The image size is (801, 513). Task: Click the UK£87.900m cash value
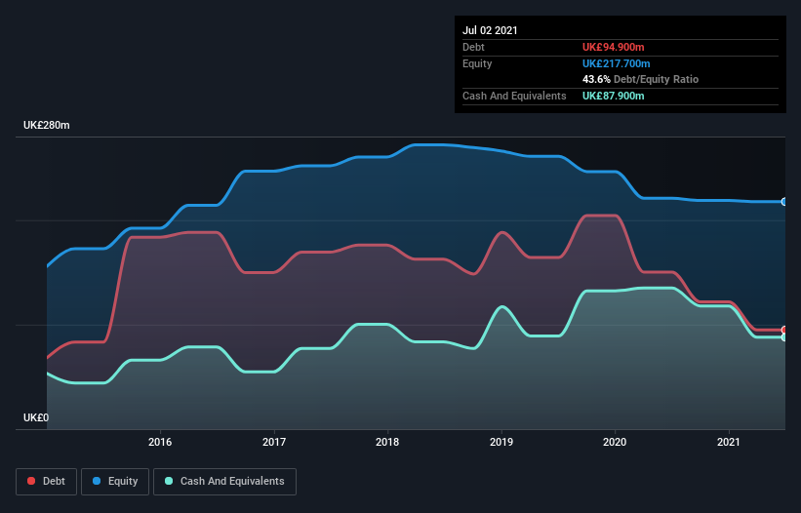pos(613,96)
